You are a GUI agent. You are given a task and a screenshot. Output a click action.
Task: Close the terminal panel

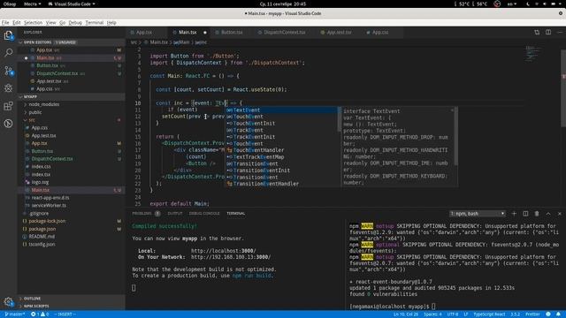pos(560,214)
